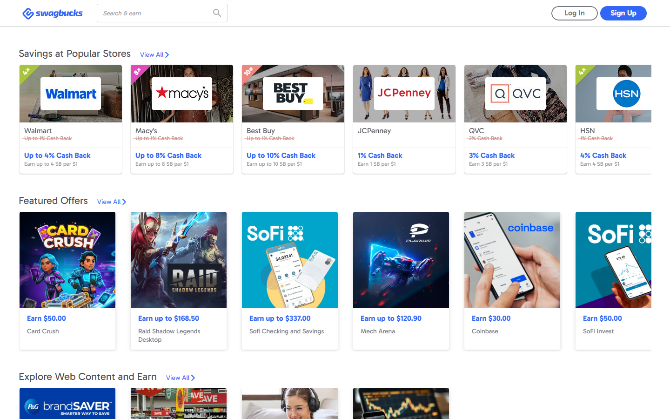Open the grocery store SAVE content card
The width and height of the screenshot is (670, 419).
(x=179, y=403)
